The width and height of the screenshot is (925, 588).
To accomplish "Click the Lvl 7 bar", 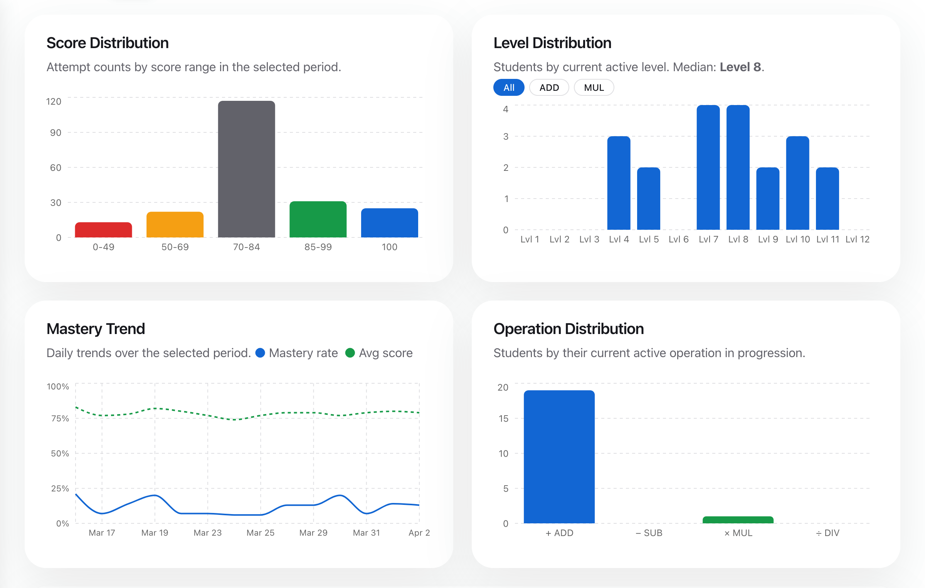I will point(708,167).
